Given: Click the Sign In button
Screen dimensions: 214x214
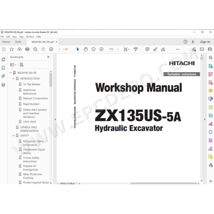Looking at the screenshot, I should tap(205, 42).
